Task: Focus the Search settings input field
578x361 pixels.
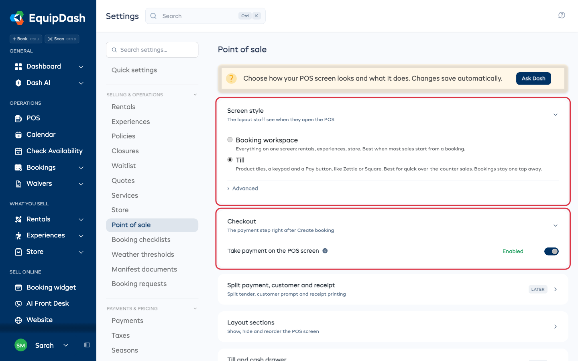Action: (152, 50)
